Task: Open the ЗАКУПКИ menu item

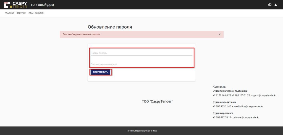Action: [21, 13]
